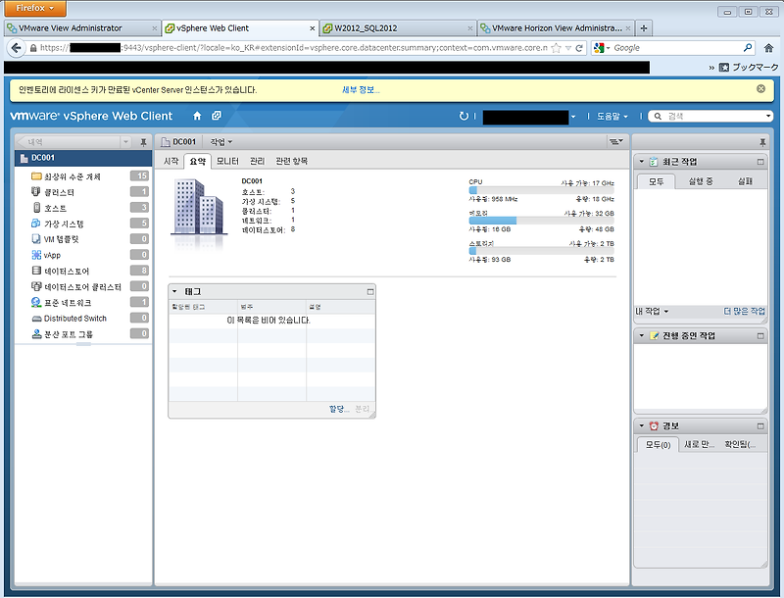
Task: Switch to VMware View Administrator browser tab
Action: pyautogui.click(x=82, y=28)
